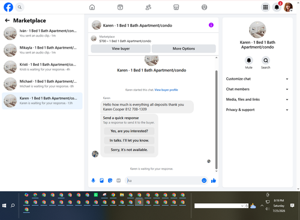Open the notifications bell with badge
The height and width of the screenshot is (220, 300).
[277, 7]
